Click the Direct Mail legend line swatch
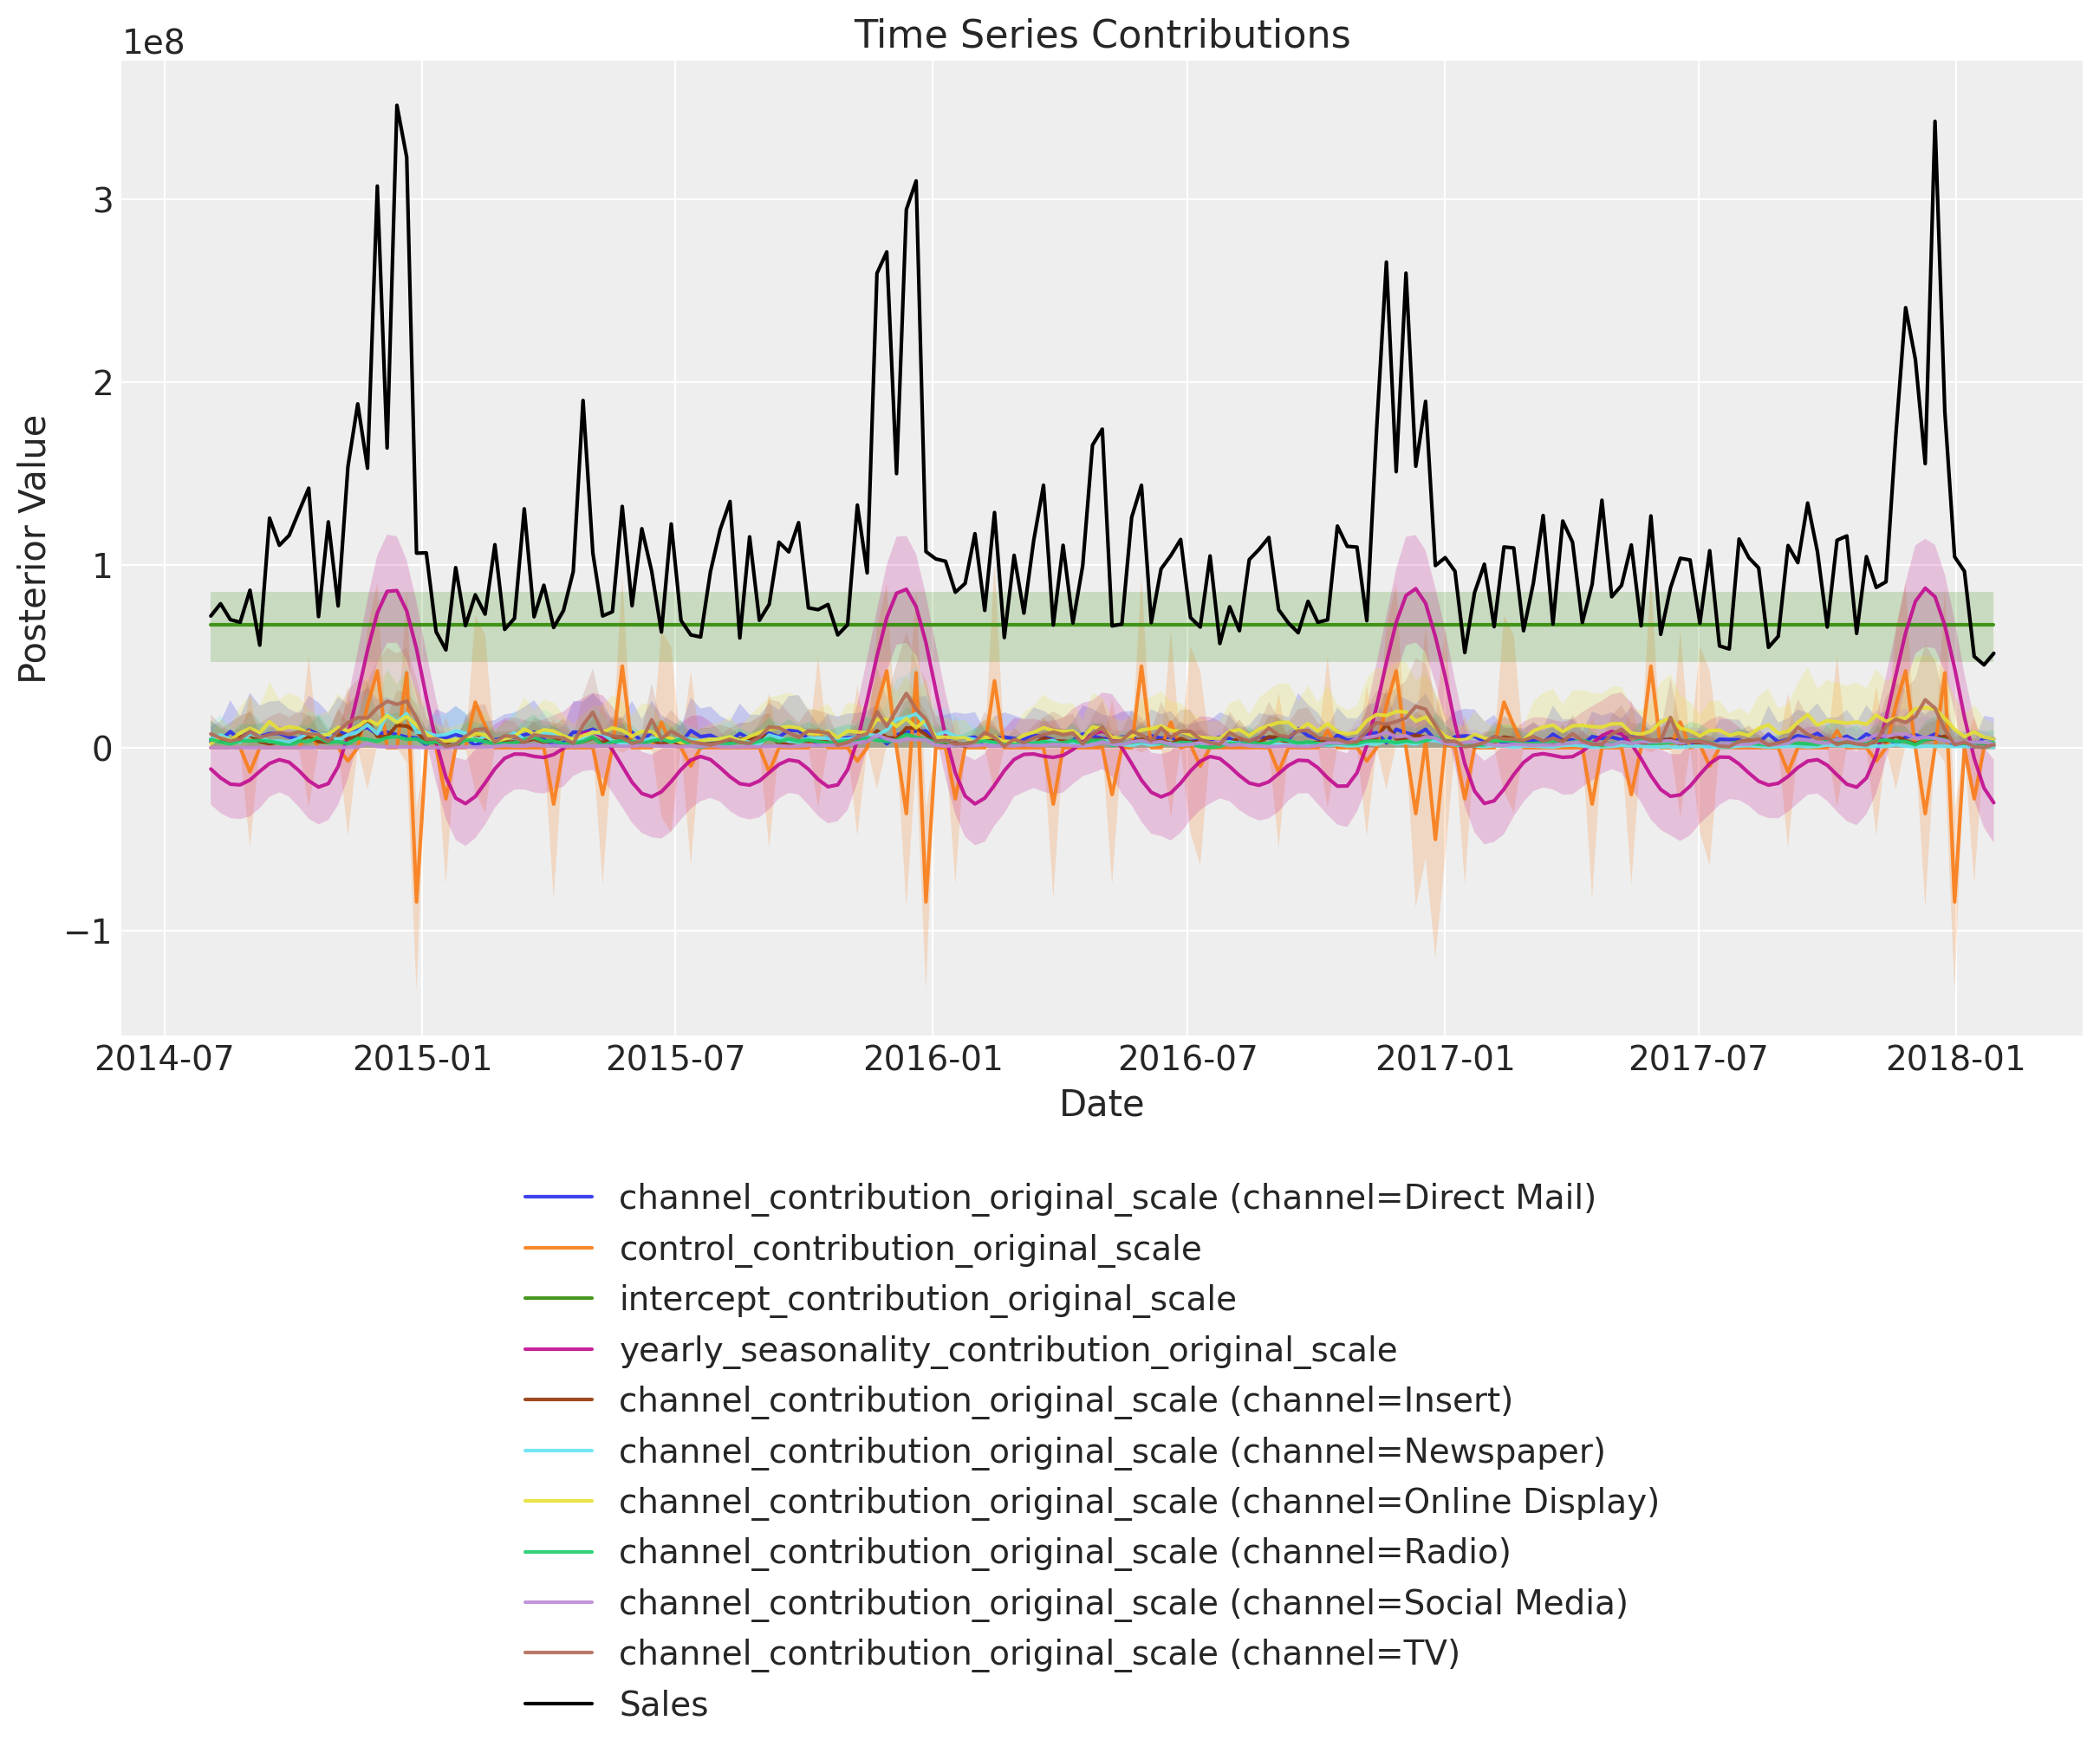The image size is (2100, 1753). (558, 1197)
